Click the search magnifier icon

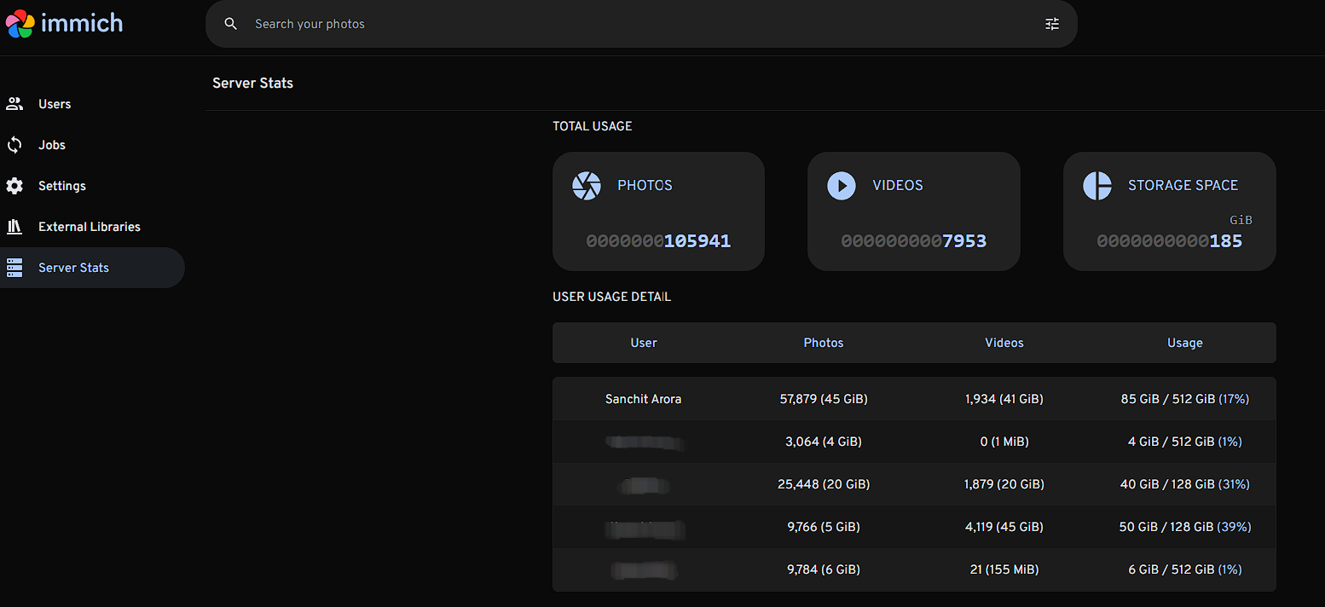[230, 24]
